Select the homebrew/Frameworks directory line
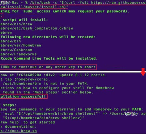146x134 pixels. (18, 54)
